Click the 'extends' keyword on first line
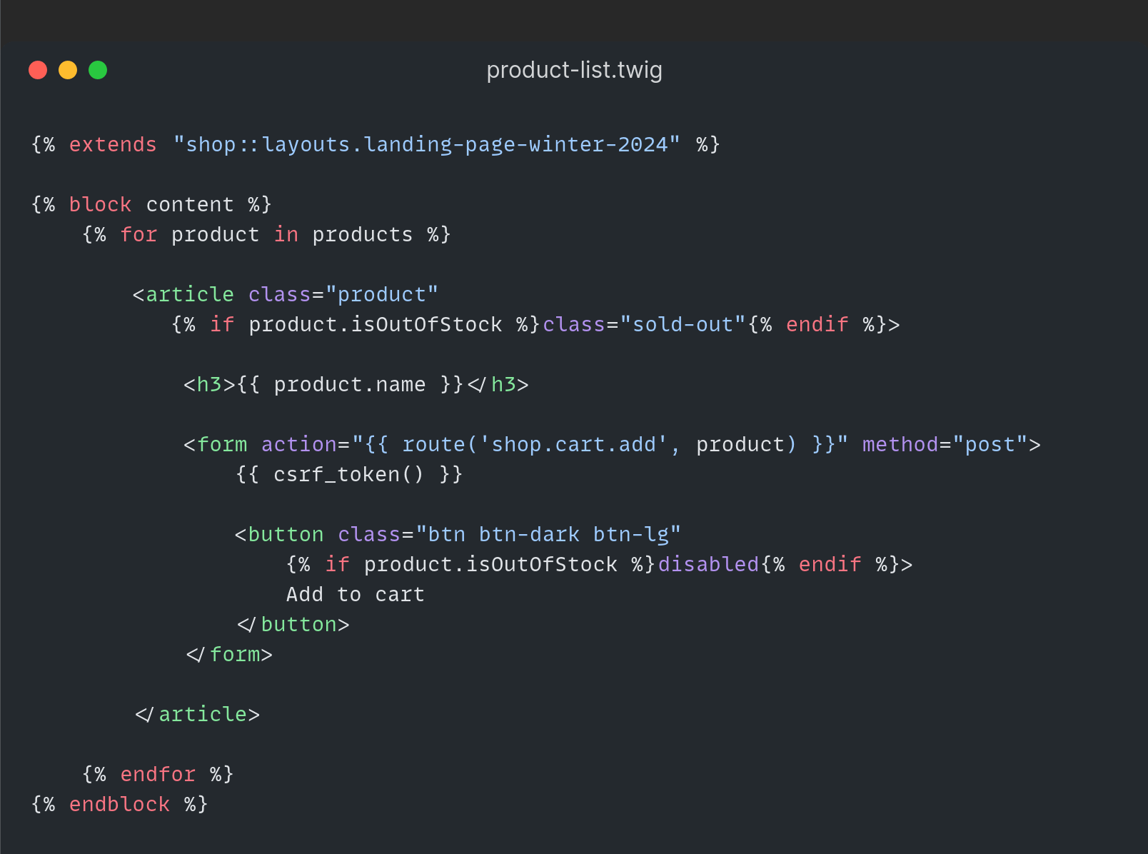The width and height of the screenshot is (1148, 854). [x=113, y=144]
